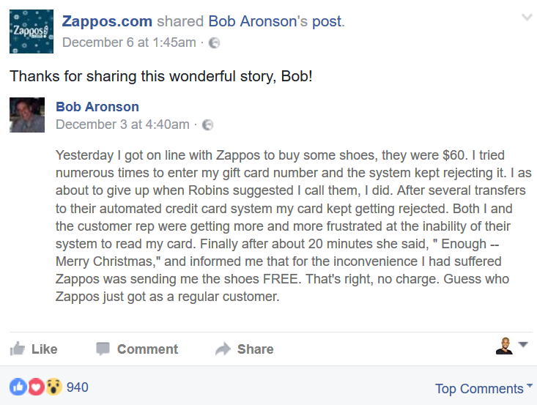Click the yellow Wow reaction emoji

(x=53, y=387)
